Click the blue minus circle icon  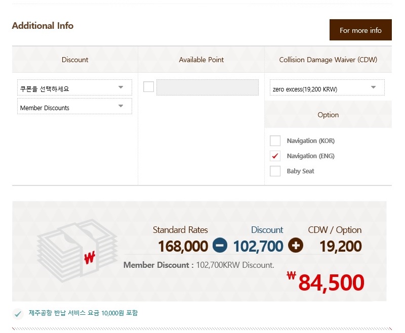click(220, 246)
